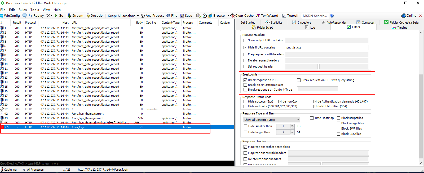Open the File menu
Image resolution: width=424 pixels, height=173 pixels.
pos(3,10)
